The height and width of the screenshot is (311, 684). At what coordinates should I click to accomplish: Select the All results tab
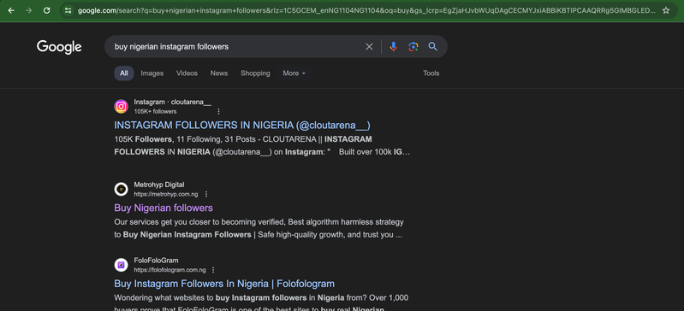(124, 73)
